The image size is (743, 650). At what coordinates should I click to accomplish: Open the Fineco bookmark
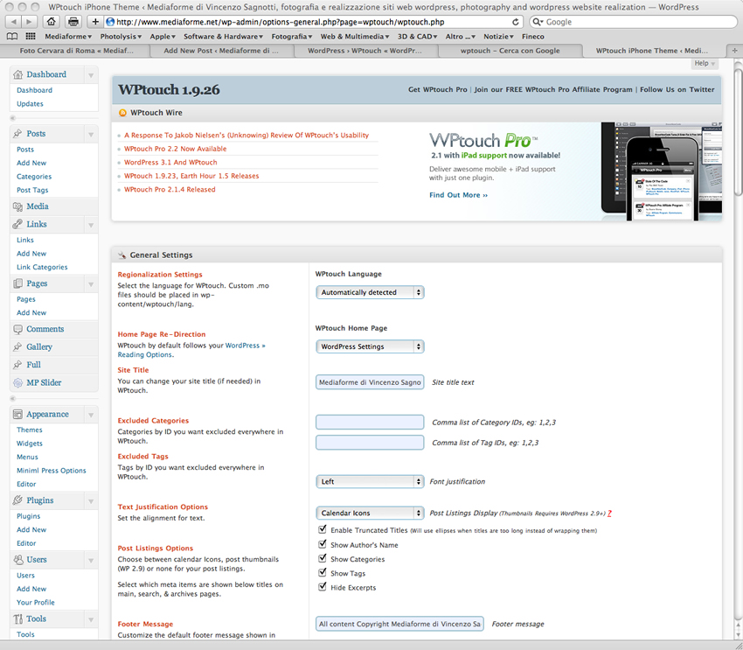coord(532,37)
